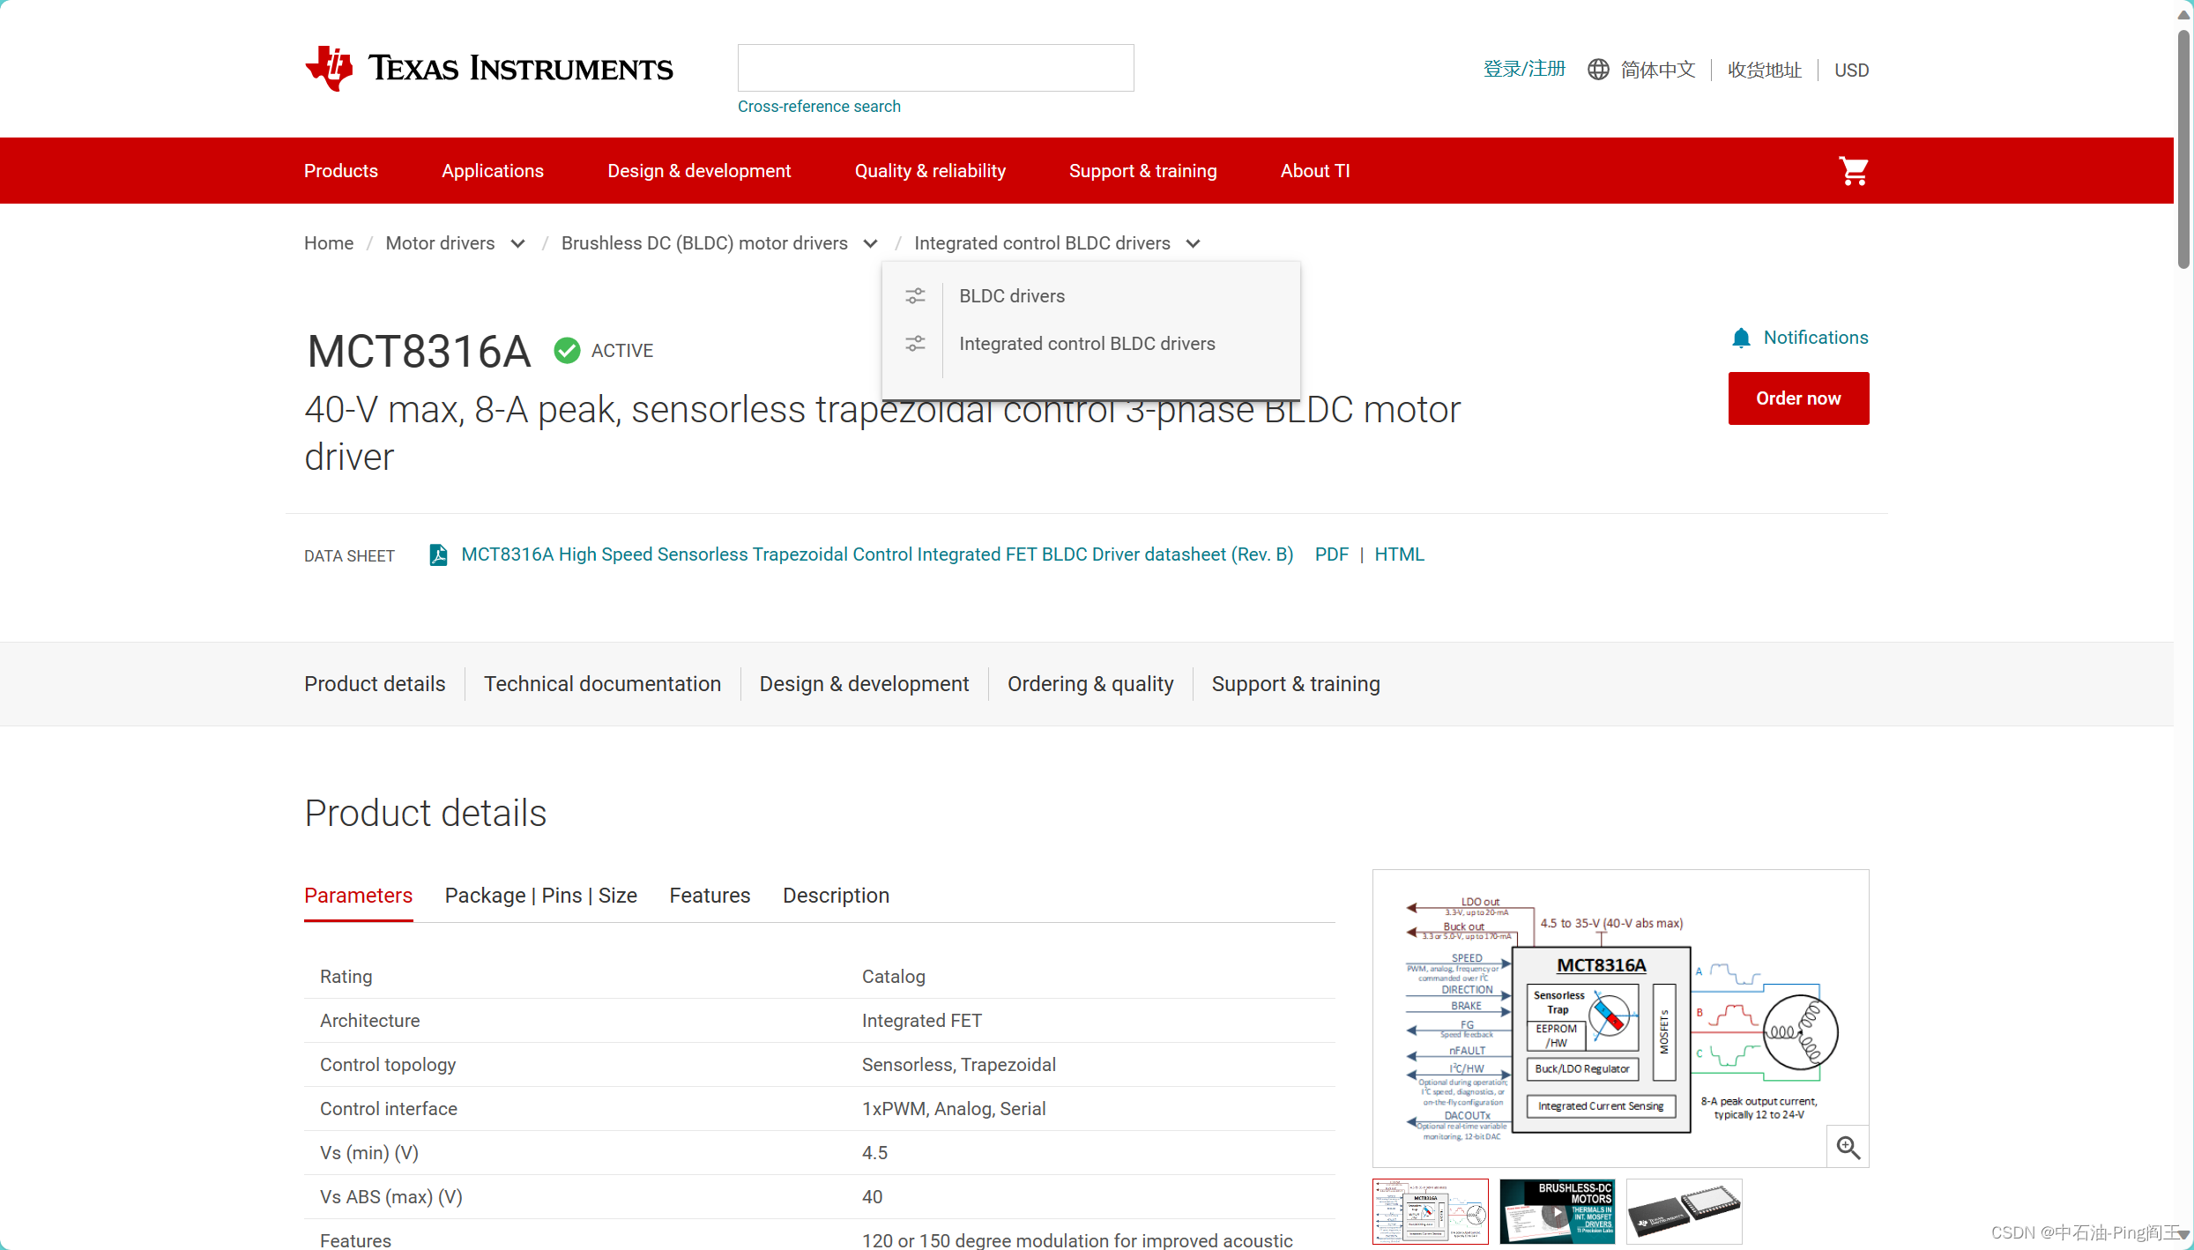Jump to Support & training page section
Image resolution: width=2194 pixels, height=1250 pixels.
(x=1296, y=684)
